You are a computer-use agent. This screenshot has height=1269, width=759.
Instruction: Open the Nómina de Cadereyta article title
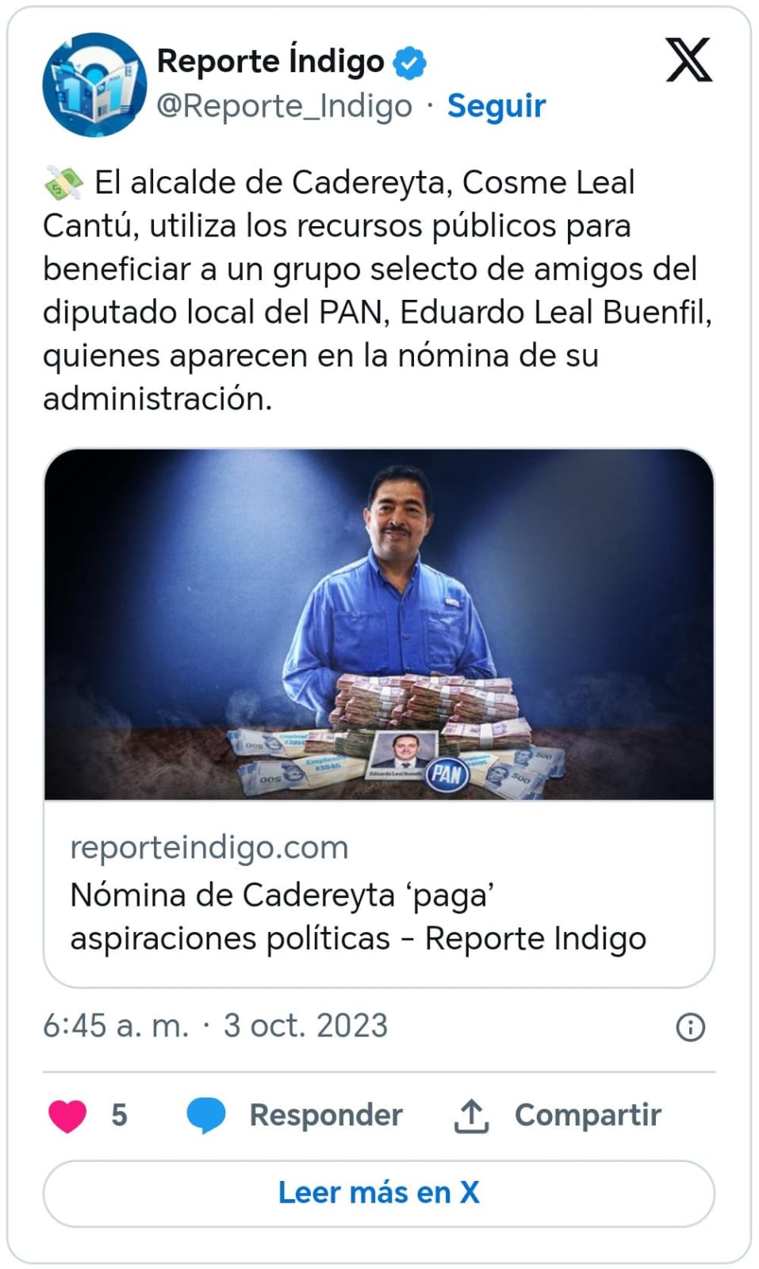coord(358,917)
